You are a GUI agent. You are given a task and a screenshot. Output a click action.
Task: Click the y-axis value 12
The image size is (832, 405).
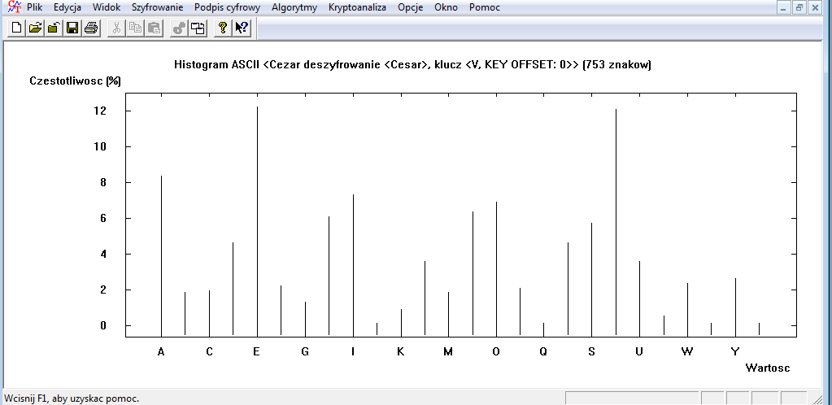coord(101,111)
